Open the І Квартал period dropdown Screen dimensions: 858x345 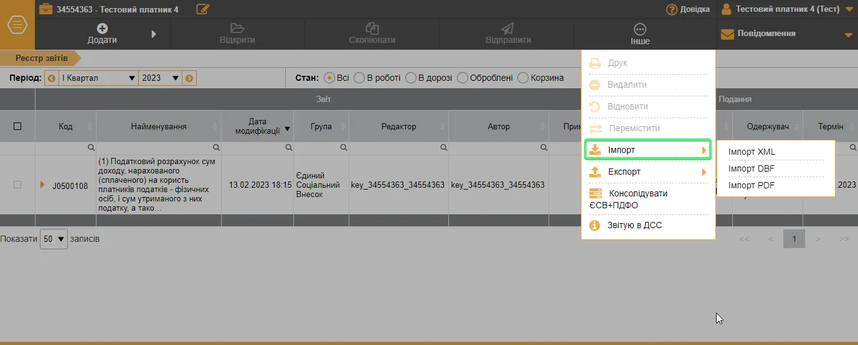click(98, 78)
